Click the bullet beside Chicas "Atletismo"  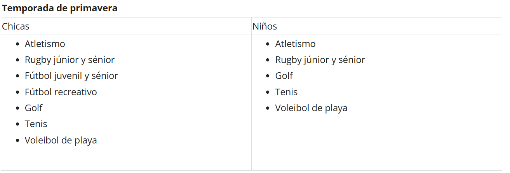[17, 44]
